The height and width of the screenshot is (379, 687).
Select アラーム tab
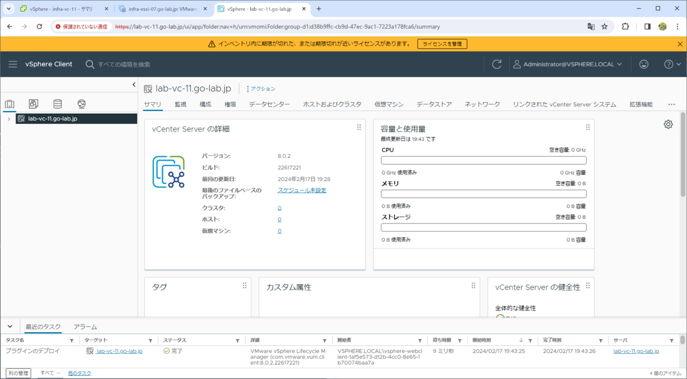pyautogui.click(x=85, y=326)
